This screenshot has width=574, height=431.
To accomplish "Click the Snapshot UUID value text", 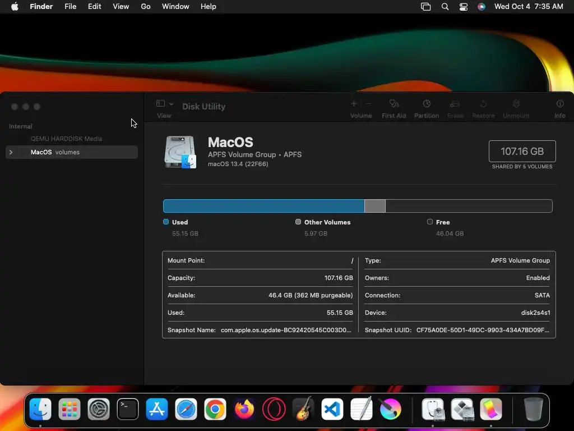I will point(483,330).
